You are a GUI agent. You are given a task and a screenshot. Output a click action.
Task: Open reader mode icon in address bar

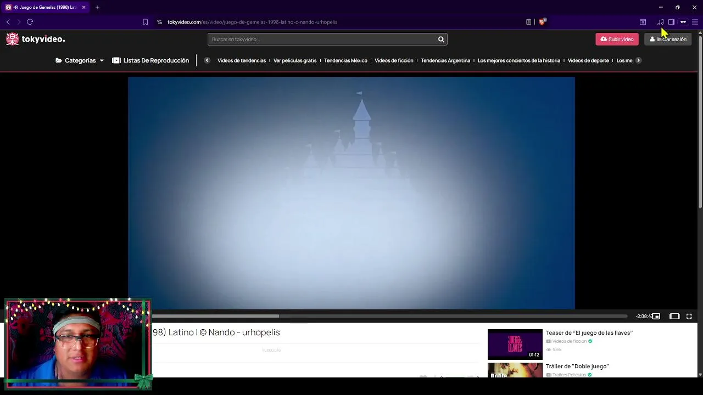(528, 22)
